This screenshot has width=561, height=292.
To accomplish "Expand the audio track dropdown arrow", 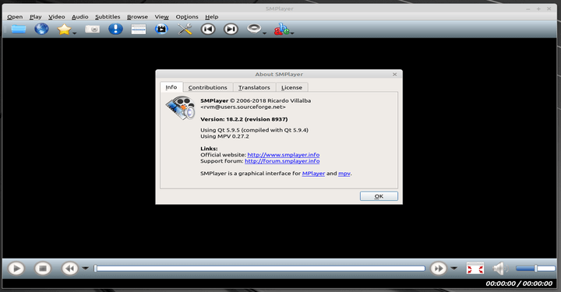I will tap(264, 33).
